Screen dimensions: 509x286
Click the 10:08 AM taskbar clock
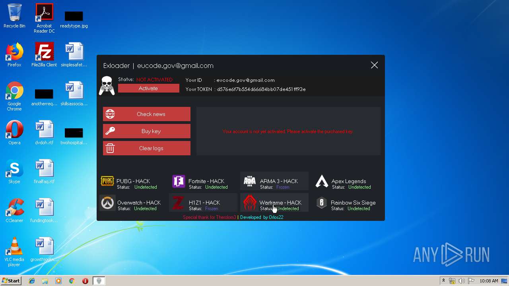(489, 281)
